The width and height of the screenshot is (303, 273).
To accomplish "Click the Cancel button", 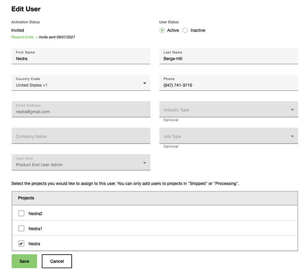I will (57, 261).
